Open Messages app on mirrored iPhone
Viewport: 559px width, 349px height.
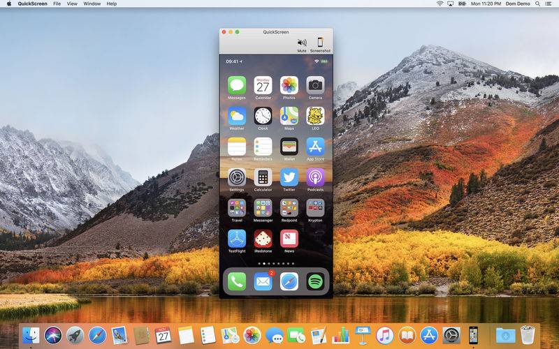click(237, 85)
